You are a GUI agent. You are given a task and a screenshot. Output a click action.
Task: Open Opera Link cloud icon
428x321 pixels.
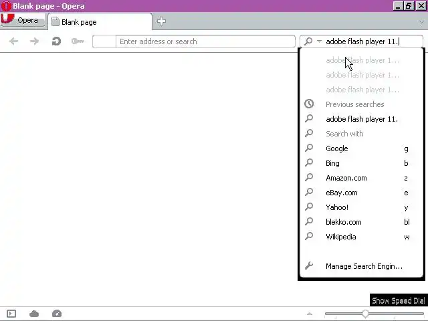[x=34, y=314]
